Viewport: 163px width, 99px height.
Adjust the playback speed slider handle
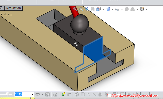[7, 94]
